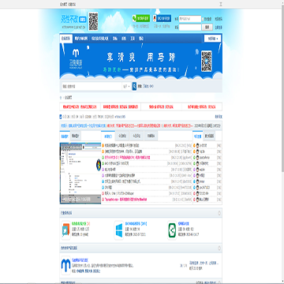Image resolution: width=284 pixels, height=284 pixels.
Task: Switch to the fourth tab above the thread list
Action: 151,136
